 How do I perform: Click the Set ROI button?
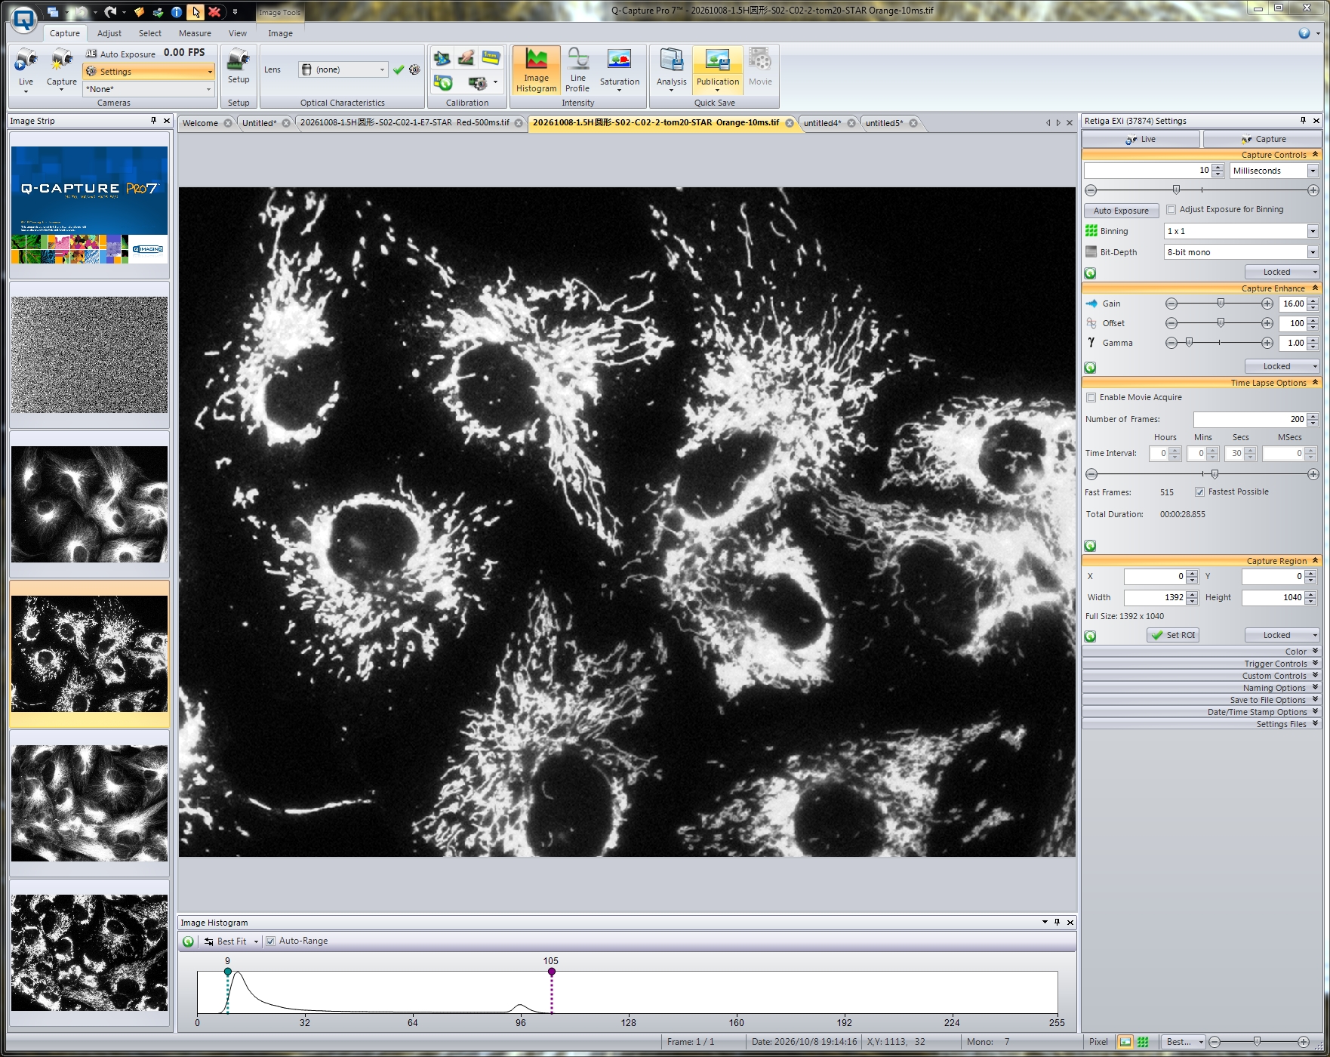[1173, 636]
